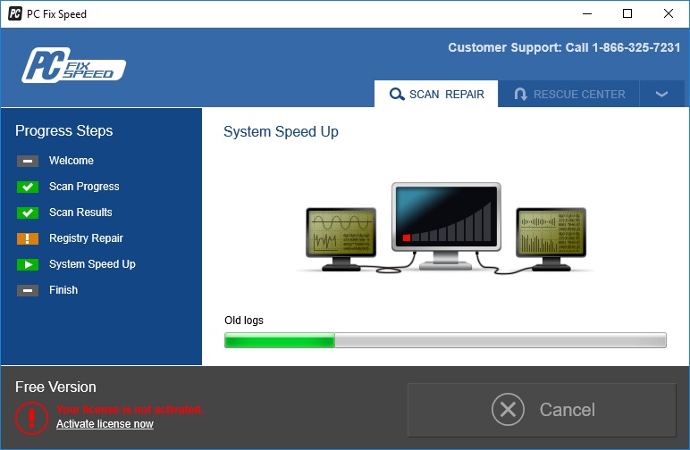The width and height of the screenshot is (690, 450).
Task: Switch to the Scan Repair tab
Action: coord(436,94)
